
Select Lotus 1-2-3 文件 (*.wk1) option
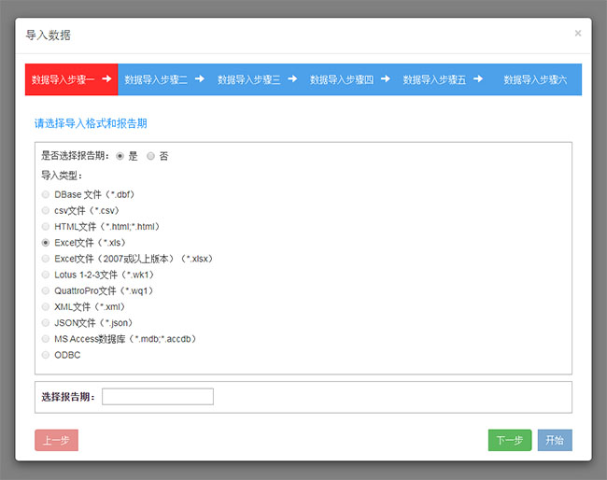[x=46, y=275]
